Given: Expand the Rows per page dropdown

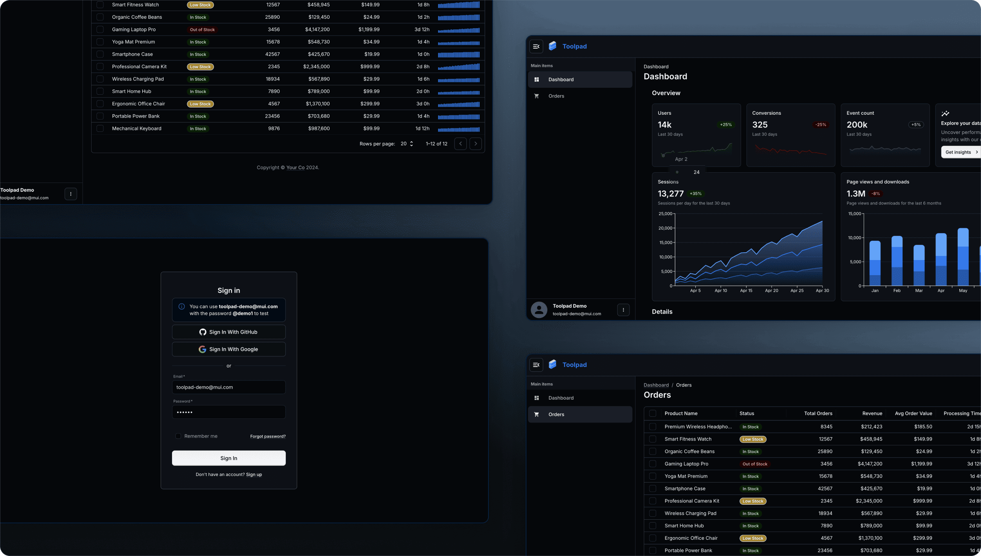Looking at the screenshot, I should coord(407,143).
